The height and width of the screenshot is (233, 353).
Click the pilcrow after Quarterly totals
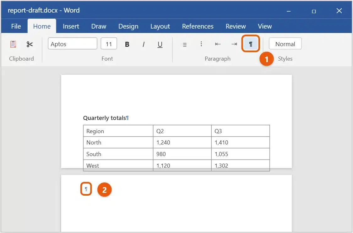tap(128, 118)
